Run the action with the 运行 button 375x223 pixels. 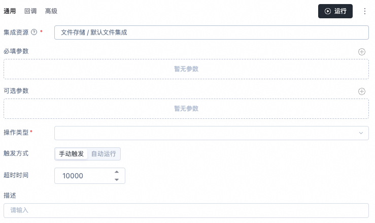pyautogui.click(x=335, y=11)
